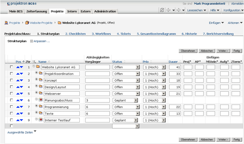Switch to the Administration tab
Screen dimensions: 244x144
click(105, 11)
